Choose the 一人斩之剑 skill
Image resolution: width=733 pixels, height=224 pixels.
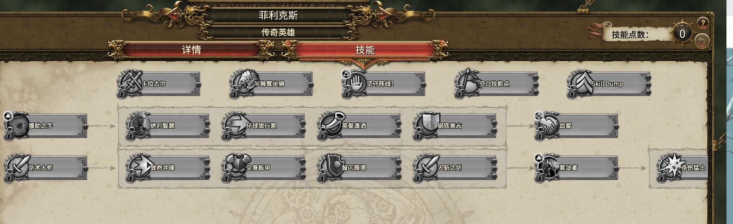pos(454,167)
